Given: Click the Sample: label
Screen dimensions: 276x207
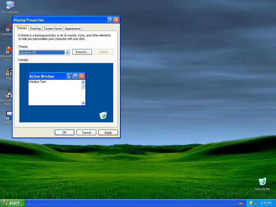Looking at the screenshot, I should (x=23, y=60).
